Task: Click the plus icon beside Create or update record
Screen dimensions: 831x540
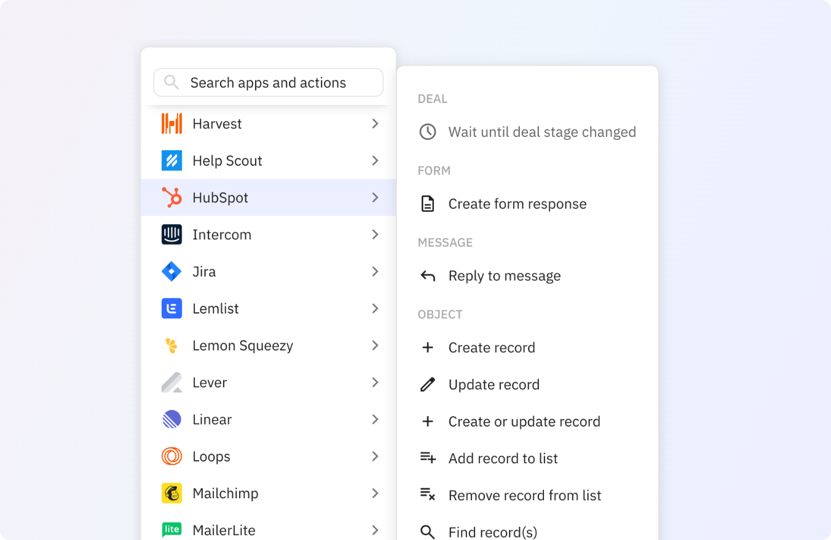Action: click(x=428, y=422)
